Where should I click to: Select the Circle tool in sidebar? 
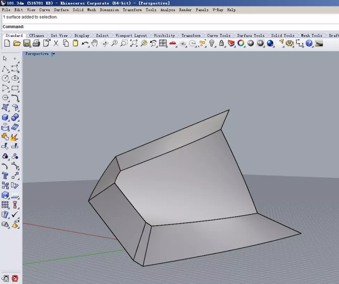(5, 79)
